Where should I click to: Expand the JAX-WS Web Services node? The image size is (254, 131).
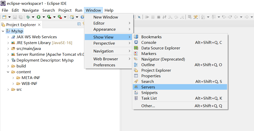pyautogui.click(x=8, y=37)
